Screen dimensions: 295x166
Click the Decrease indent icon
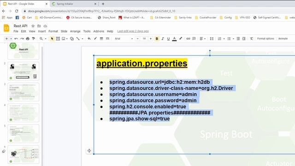[238, 39]
